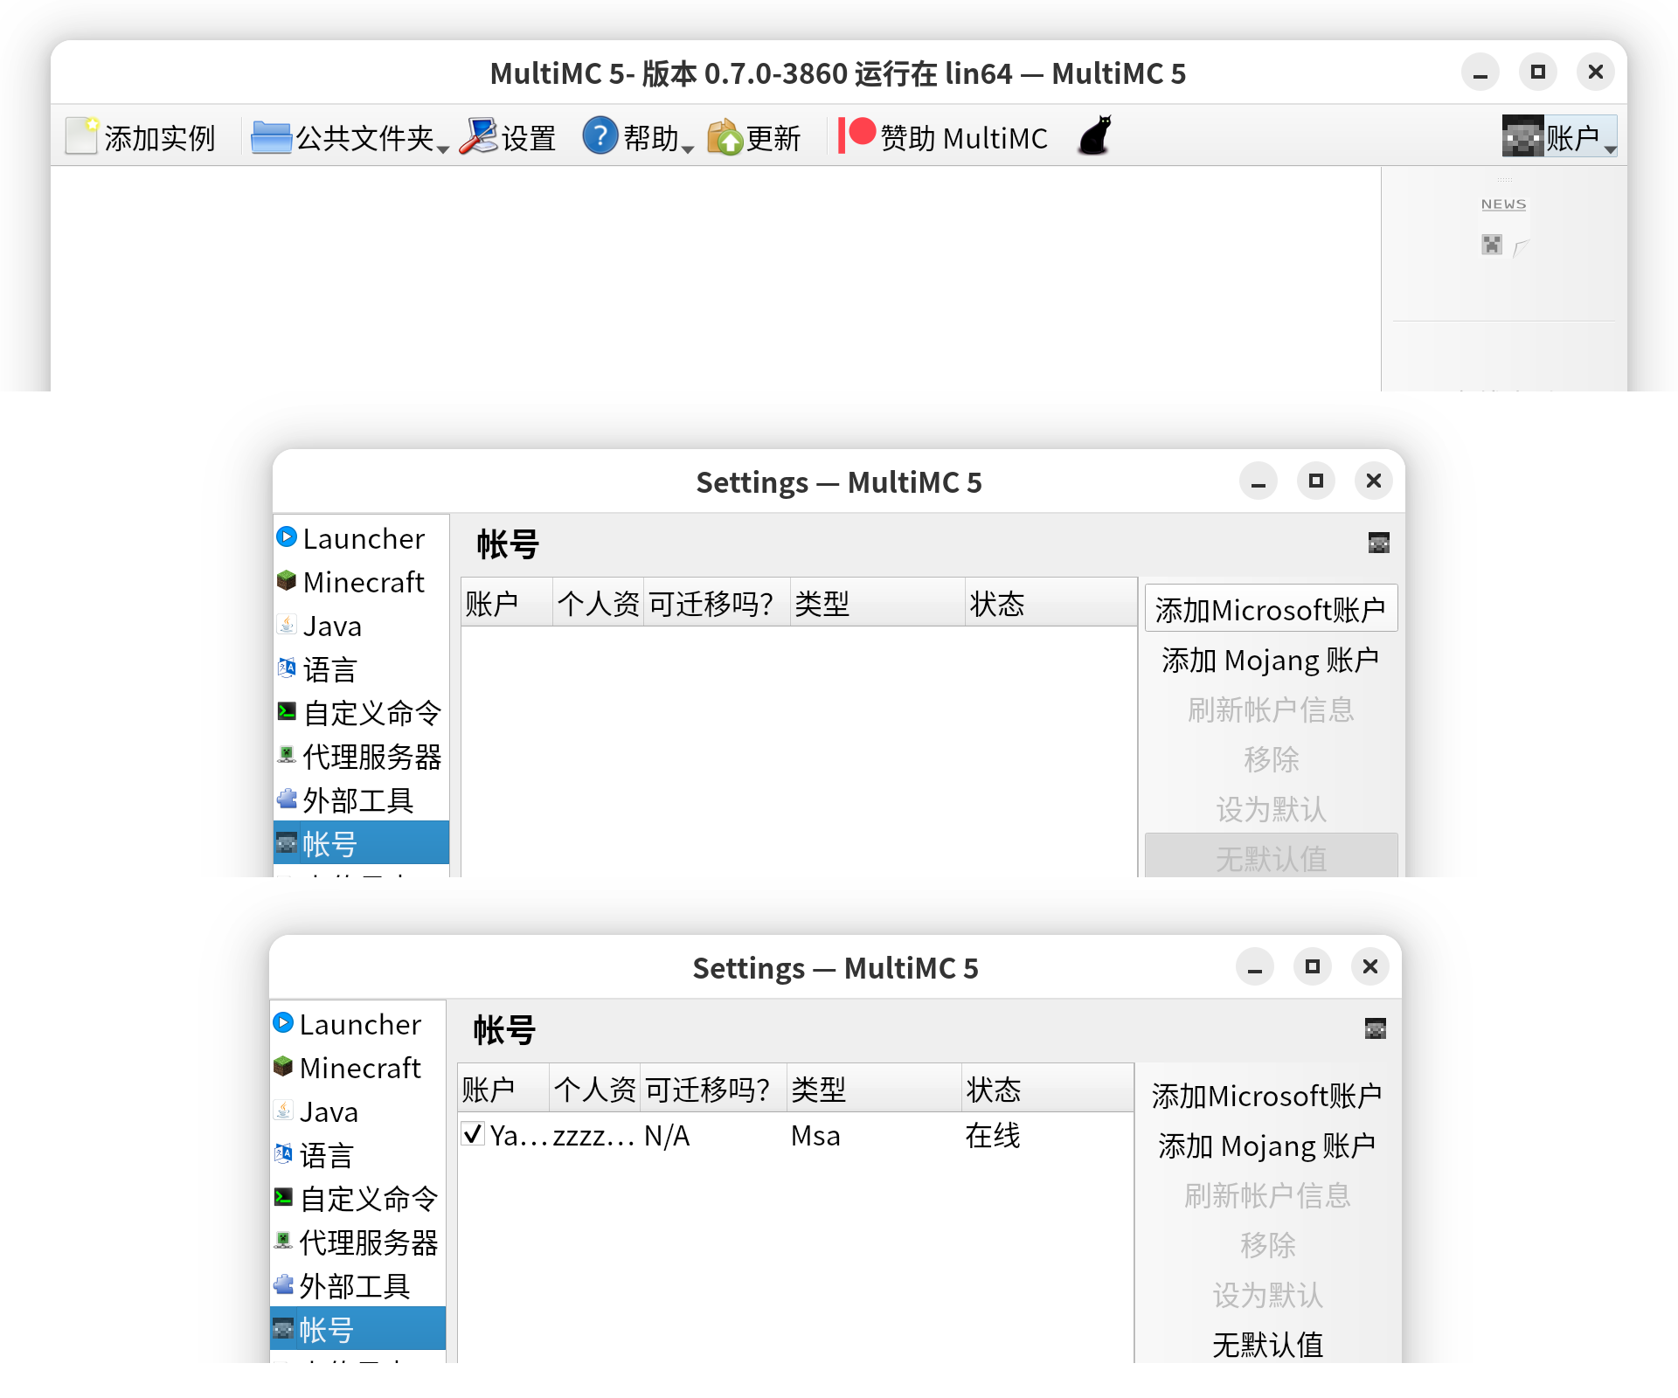This screenshot has width=1678, height=1398.
Task: Expand the 帮助 help dropdown arrow
Action: 688,149
